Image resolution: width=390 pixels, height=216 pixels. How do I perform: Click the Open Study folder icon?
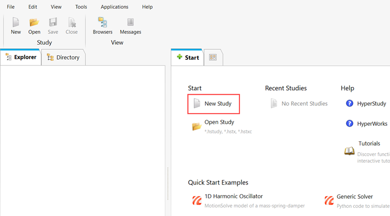(196, 126)
